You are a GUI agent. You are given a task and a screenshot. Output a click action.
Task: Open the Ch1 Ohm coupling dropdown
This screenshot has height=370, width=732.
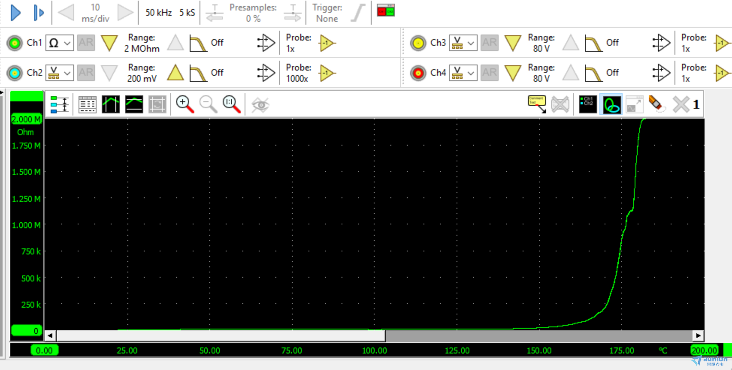59,43
